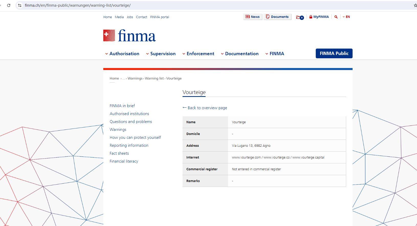The height and width of the screenshot is (226, 417).
Task: Expand the EN language dropdown
Action: [346, 17]
